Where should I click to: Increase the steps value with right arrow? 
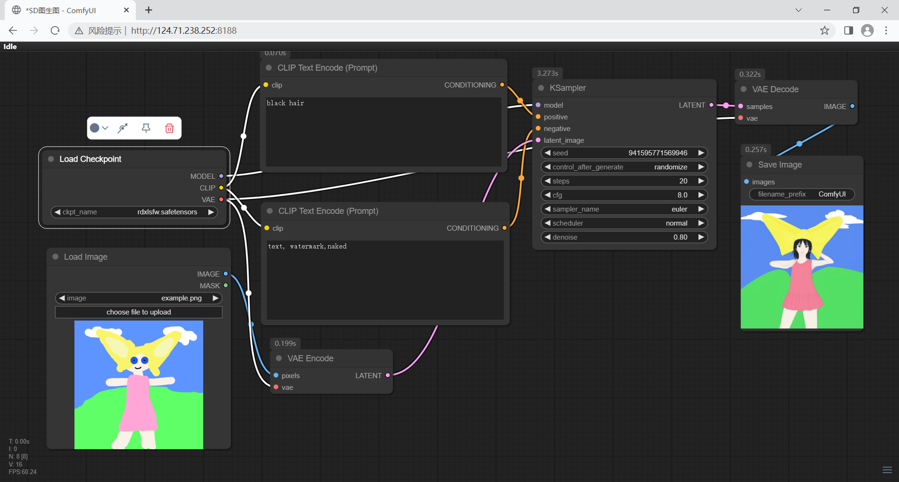[x=701, y=181]
